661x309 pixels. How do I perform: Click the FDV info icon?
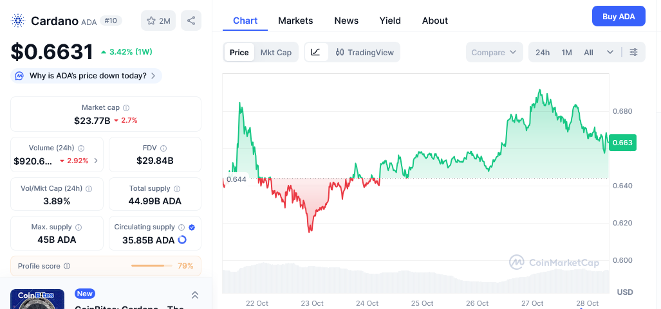pos(163,148)
